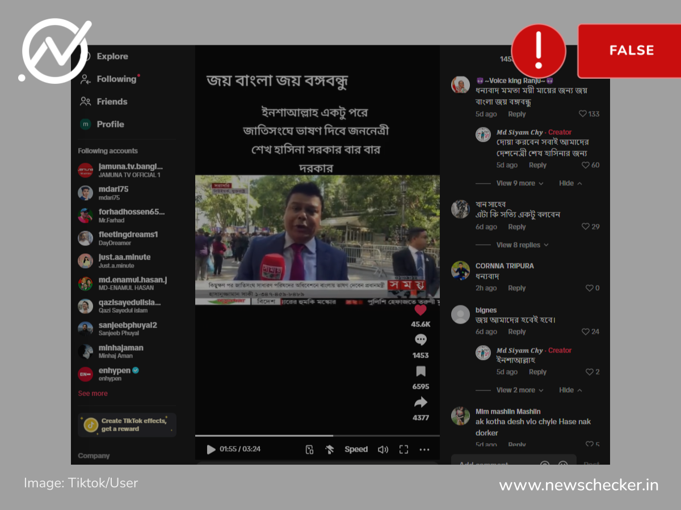Click the mdari75 account avatar
Image resolution: width=681 pixels, height=510 pixels.
85,193
